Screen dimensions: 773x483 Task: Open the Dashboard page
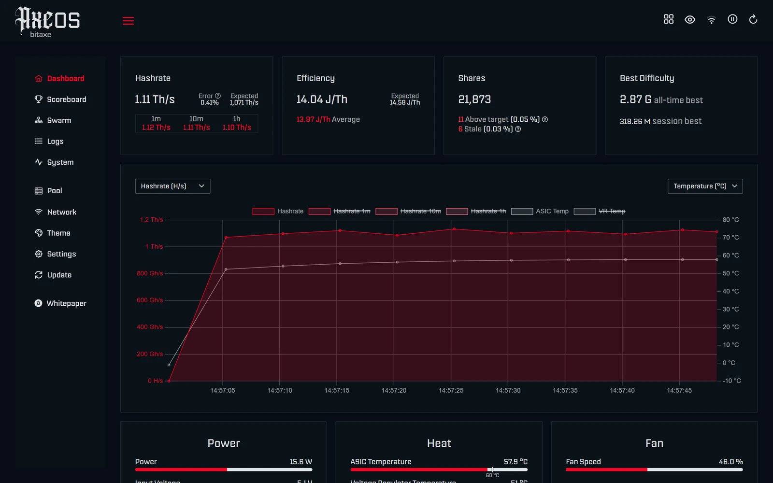click(x=59, y=78)
